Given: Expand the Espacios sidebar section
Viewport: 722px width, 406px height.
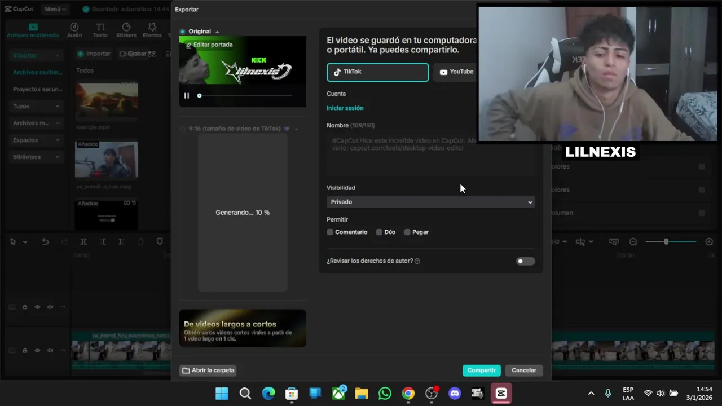Looking at the screenshot, I should [x=36, y=140].
